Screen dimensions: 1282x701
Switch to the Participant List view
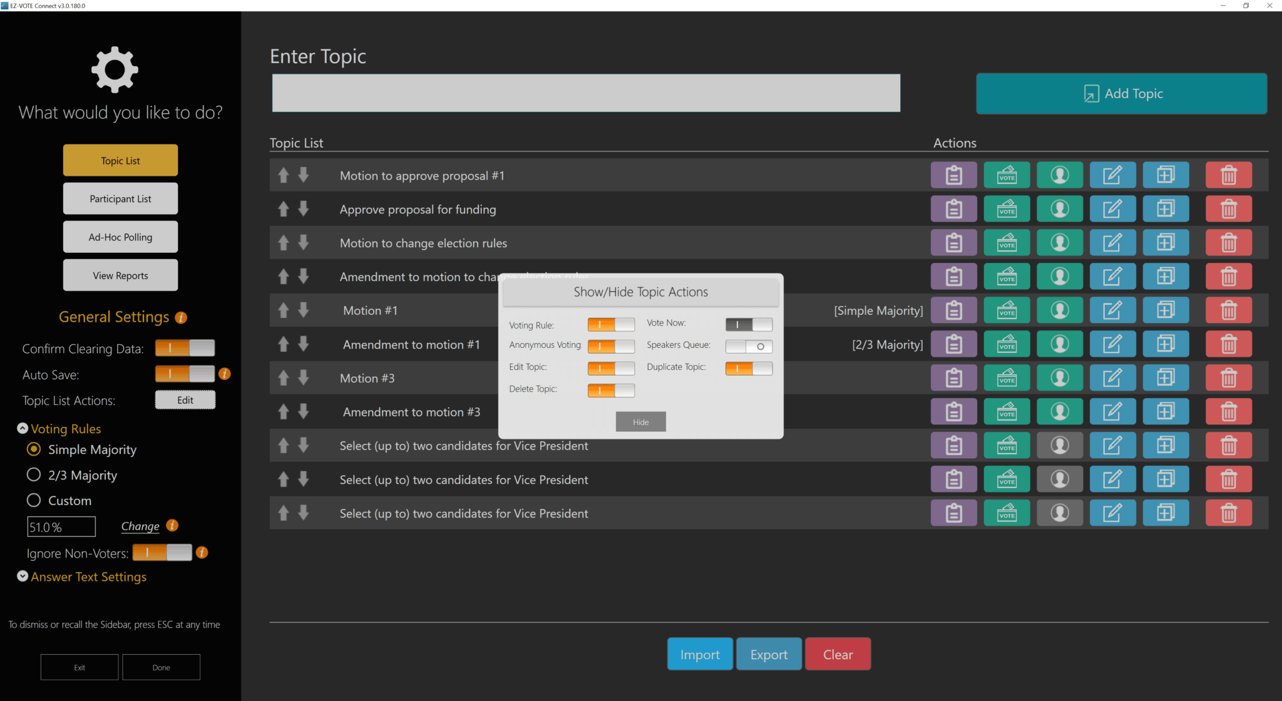click(120, 198)
